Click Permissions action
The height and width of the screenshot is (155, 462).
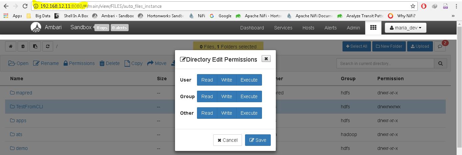(79, 63)
